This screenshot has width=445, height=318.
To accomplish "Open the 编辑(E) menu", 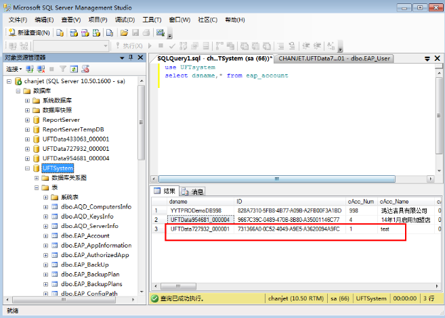I will (x=44, y=20).
